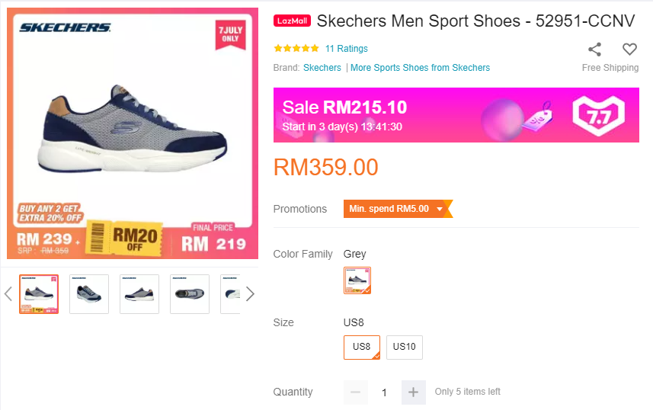The image size is (653, 410).
Task: Open the Skechers brand link
Action: pos(322,68)
